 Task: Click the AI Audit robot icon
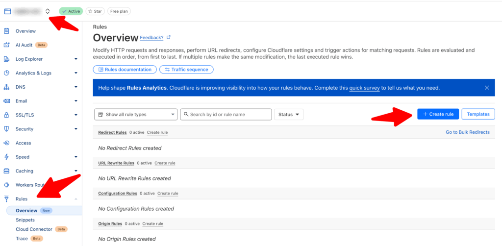tap(6, 45)
